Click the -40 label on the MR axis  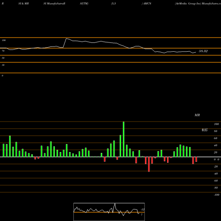pos(216,174)
